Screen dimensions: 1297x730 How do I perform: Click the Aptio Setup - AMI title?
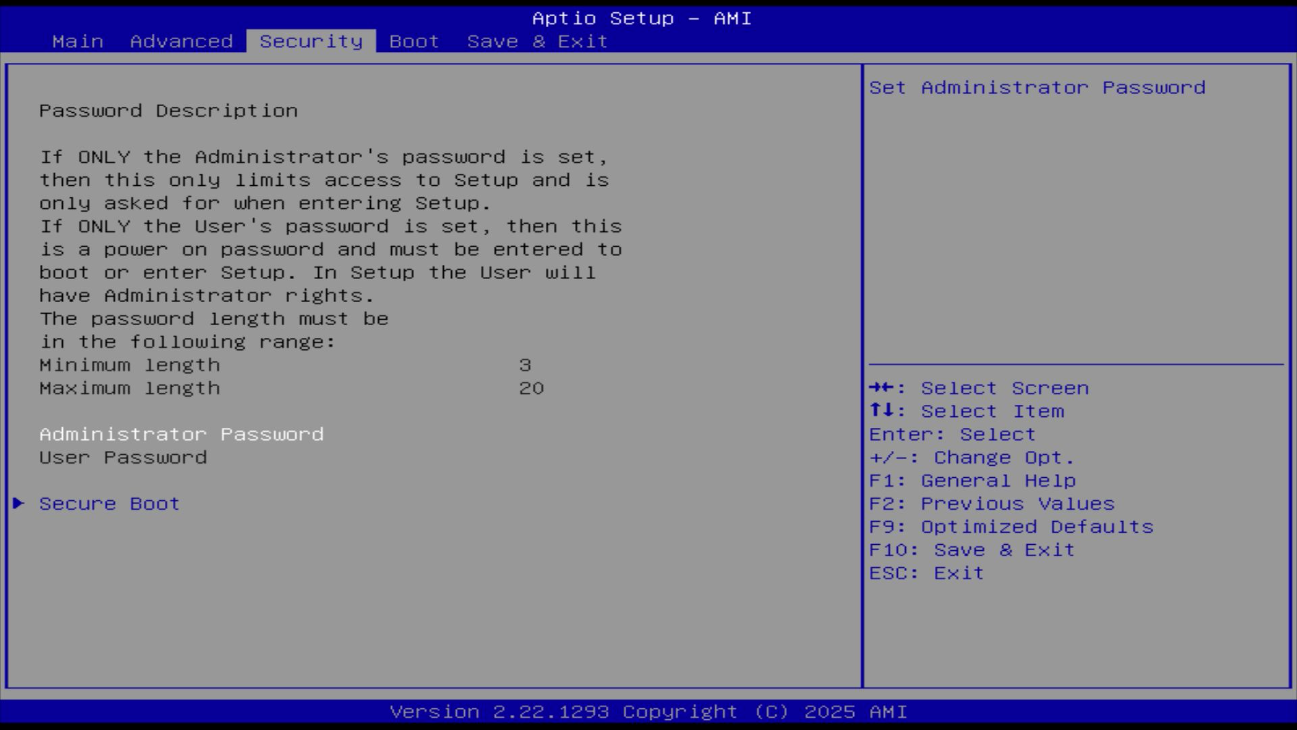(x=641, y=18)
